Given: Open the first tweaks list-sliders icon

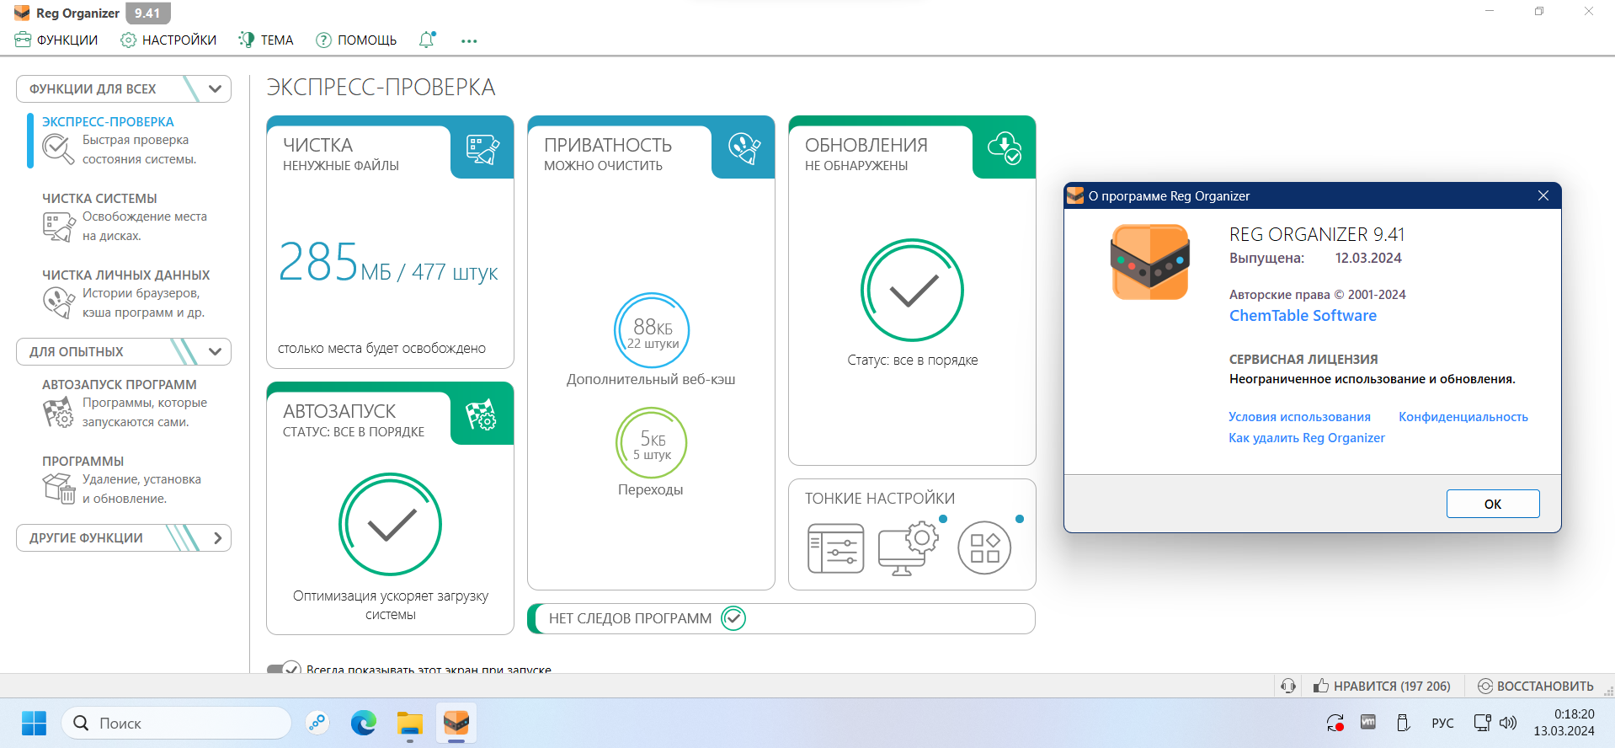Looking at the screenshot, I should tap(835, 548).
